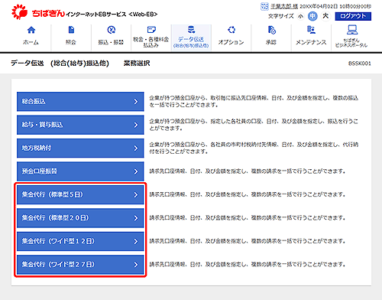Click the Chibagin flower logo
This screenshot has height=300, width=382.
tap(19, 12)
